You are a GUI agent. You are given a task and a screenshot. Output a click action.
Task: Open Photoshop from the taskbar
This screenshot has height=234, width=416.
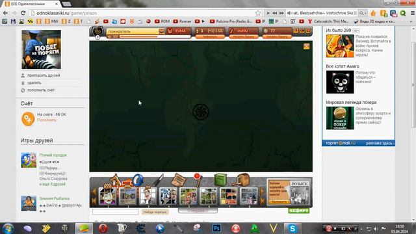[x=216, y=228]
